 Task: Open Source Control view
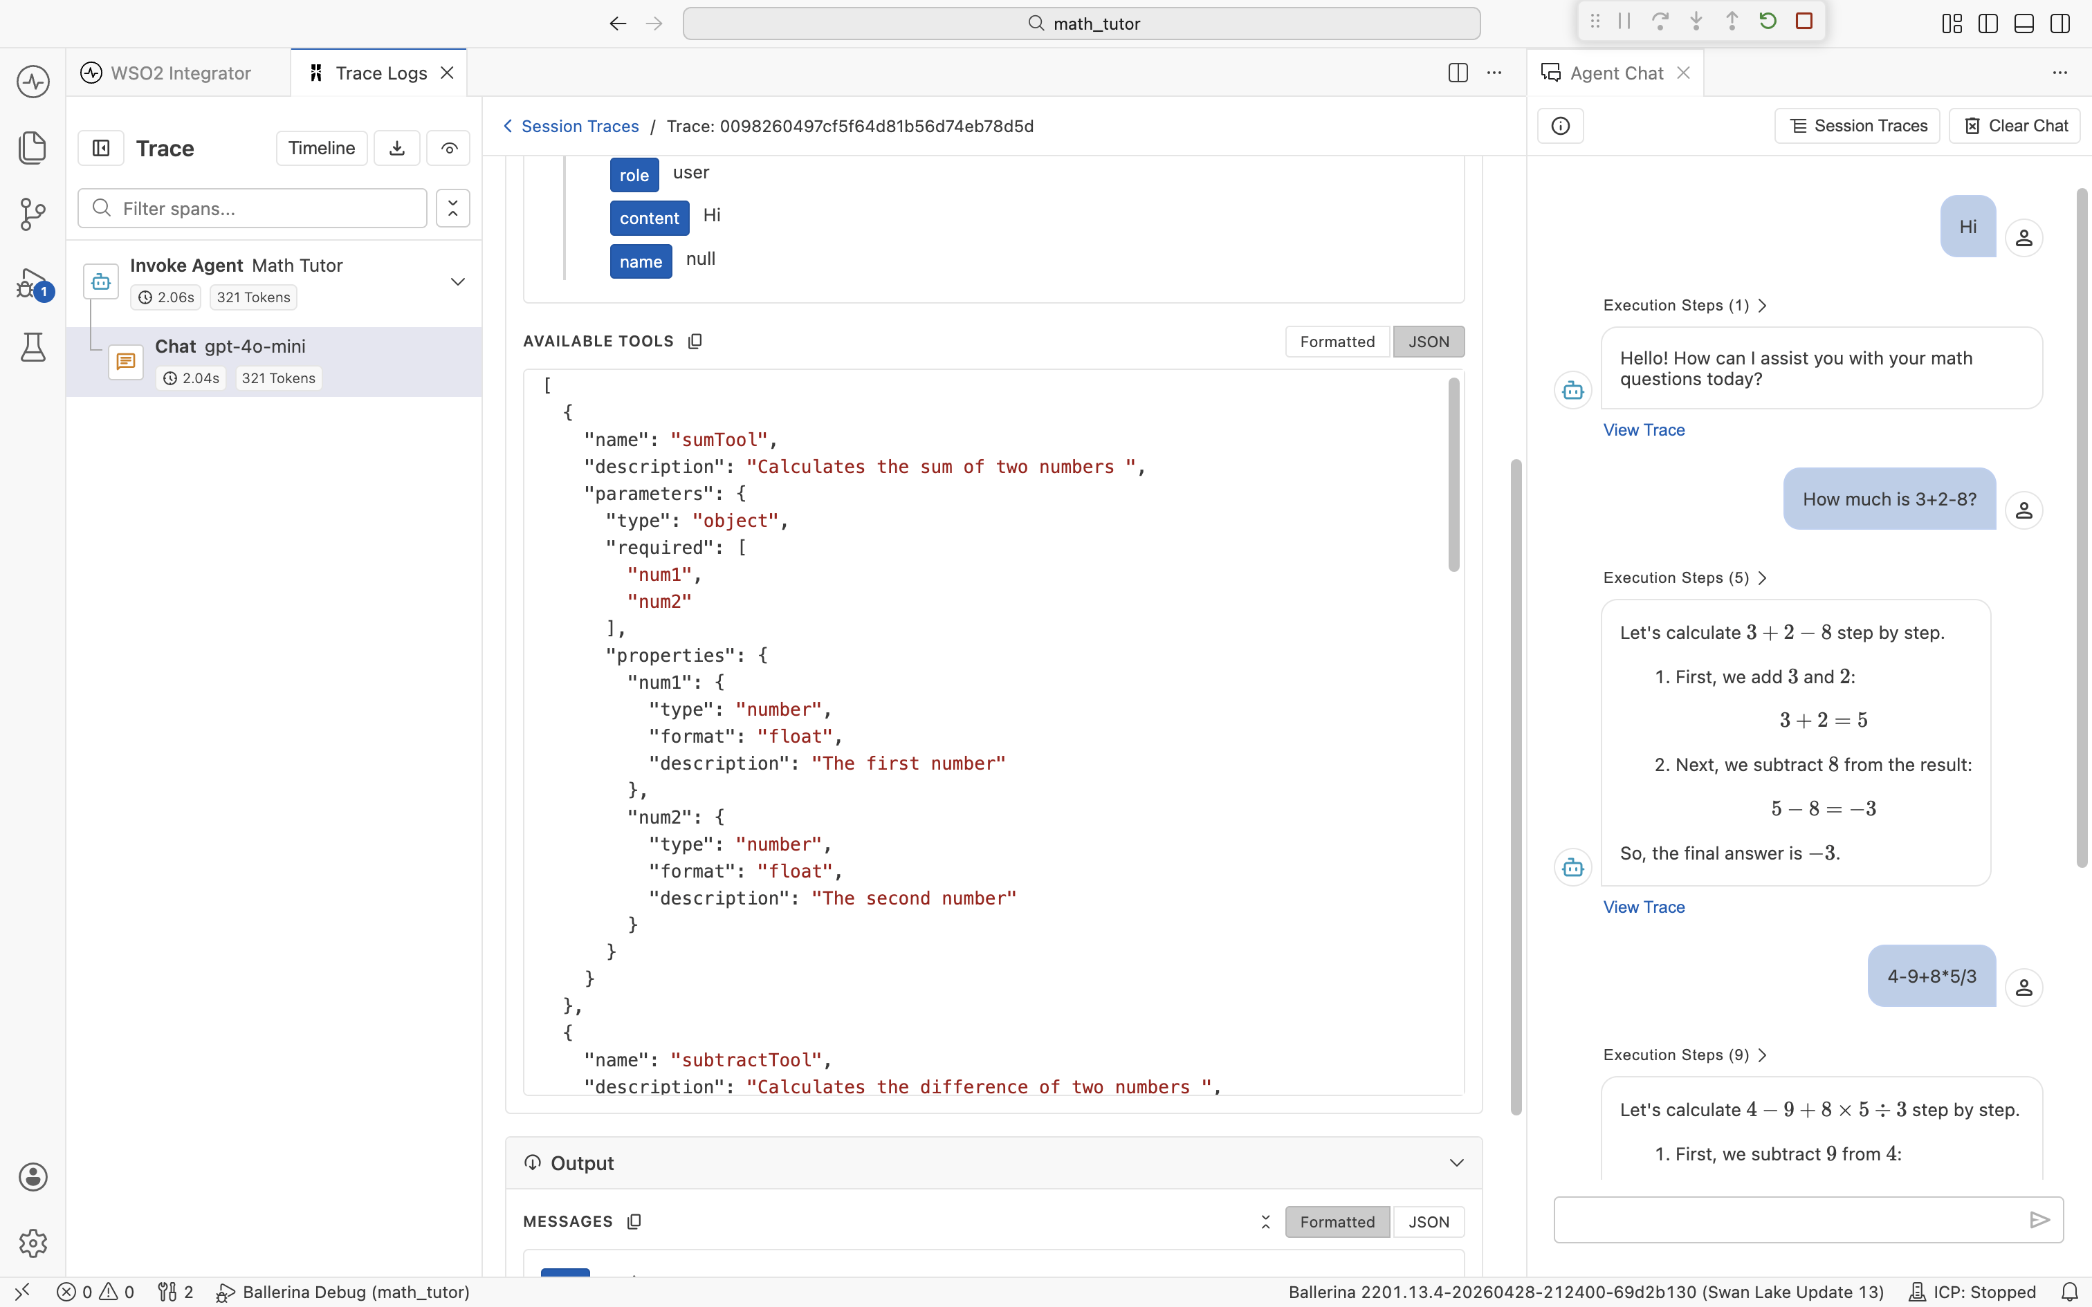pos(33,214)
